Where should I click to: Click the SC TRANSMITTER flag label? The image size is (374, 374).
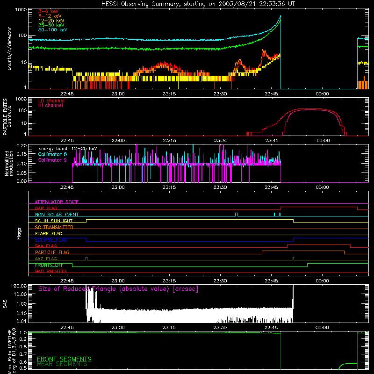(54, 227)
